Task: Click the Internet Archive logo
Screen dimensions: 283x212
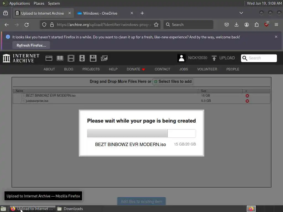Action: (21, 58)
